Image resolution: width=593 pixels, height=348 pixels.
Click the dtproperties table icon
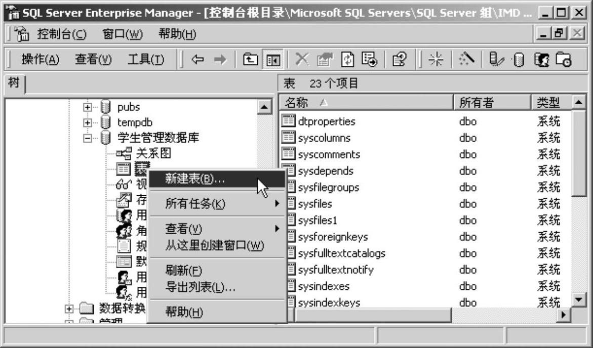288,121
